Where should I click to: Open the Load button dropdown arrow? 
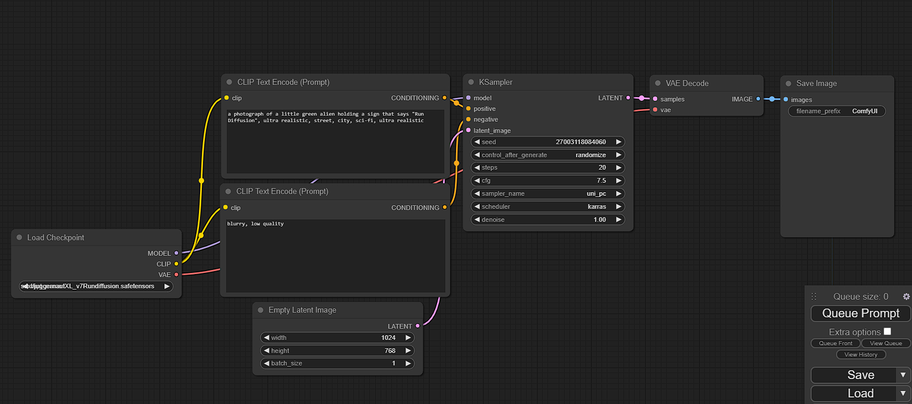(903, 393)
